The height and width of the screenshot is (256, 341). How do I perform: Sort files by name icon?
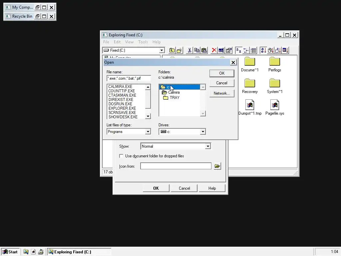pos(263,51)
